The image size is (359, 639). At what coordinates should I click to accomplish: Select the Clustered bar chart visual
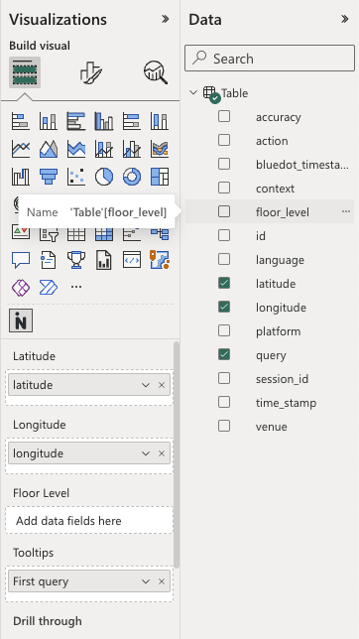tap(76, 121)
